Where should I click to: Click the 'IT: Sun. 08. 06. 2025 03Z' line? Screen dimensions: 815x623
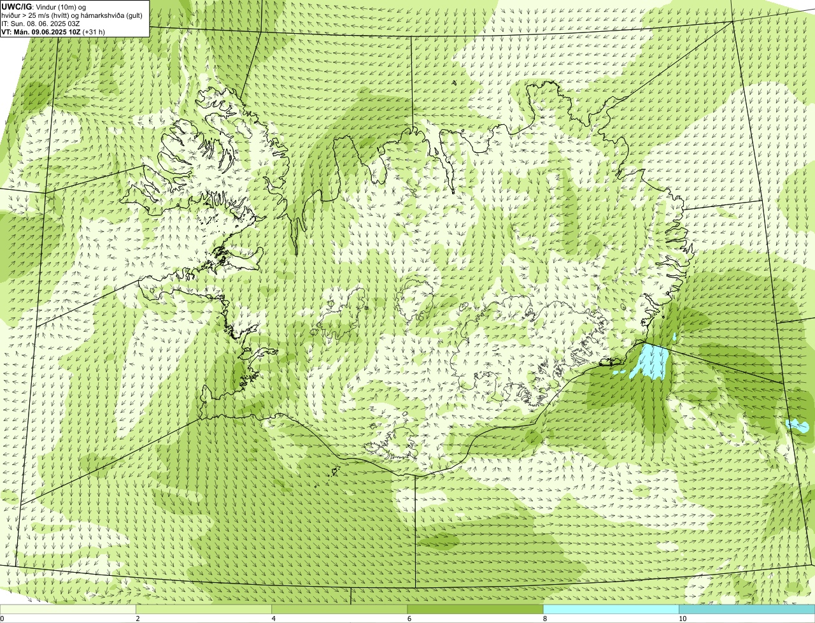point(40,24)
